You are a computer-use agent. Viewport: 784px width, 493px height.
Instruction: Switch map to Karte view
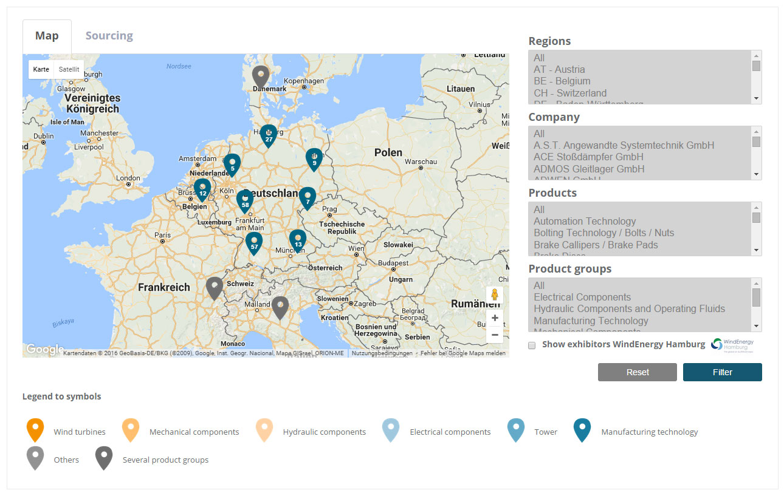41,69
